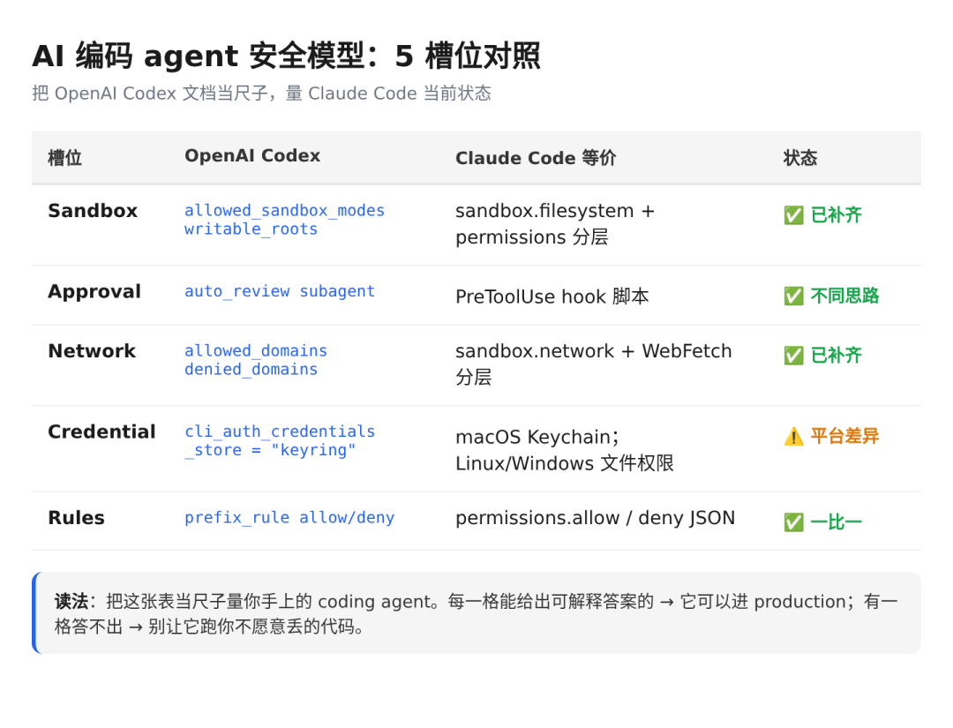Click the green check icon beside 不同思路

tap(793, 296)
